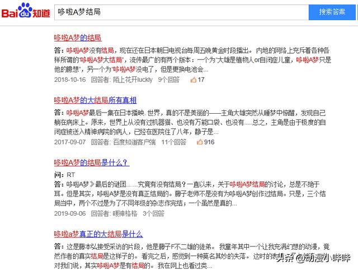Open result 哆啦A梦的大结局所有真相
Viewport: 358px width, 270px height.
pyautogui.click(x=95, y=100)
